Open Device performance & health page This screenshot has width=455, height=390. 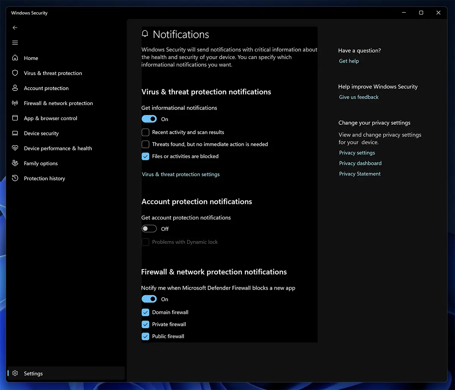tap(66, 148)
